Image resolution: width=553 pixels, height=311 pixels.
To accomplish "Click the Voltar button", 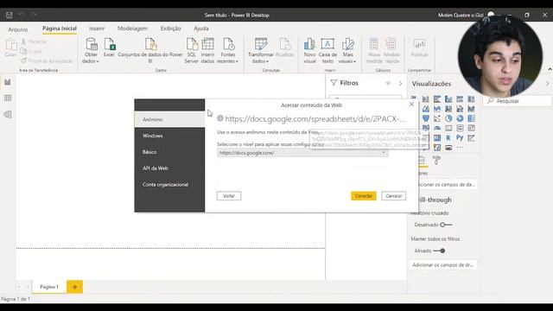I will (x=229, y=196).
